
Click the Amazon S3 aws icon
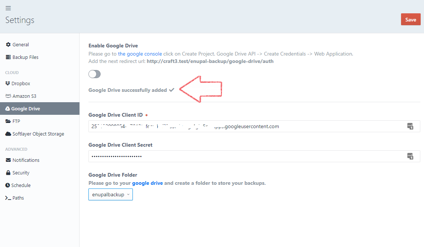[9, 96]
